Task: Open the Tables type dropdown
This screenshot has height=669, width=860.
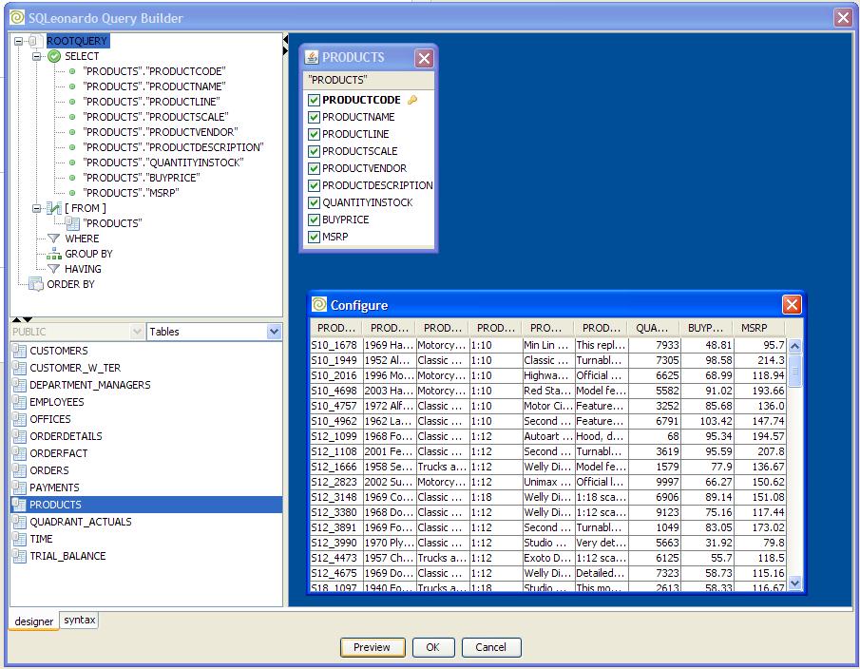Action: coord(274,332)
